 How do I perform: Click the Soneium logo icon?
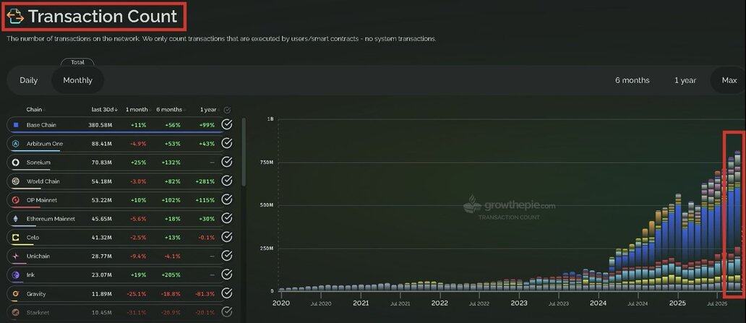(16, 163)
